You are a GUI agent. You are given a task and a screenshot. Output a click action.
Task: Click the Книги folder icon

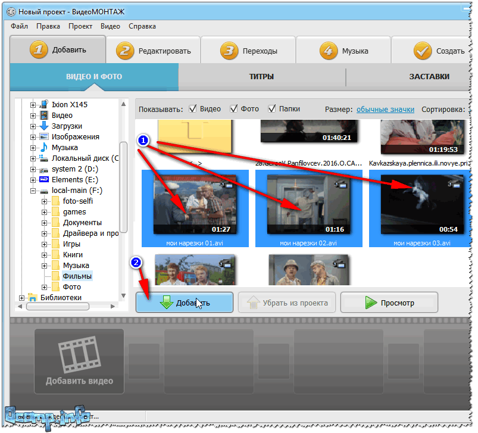coord(55,254)
